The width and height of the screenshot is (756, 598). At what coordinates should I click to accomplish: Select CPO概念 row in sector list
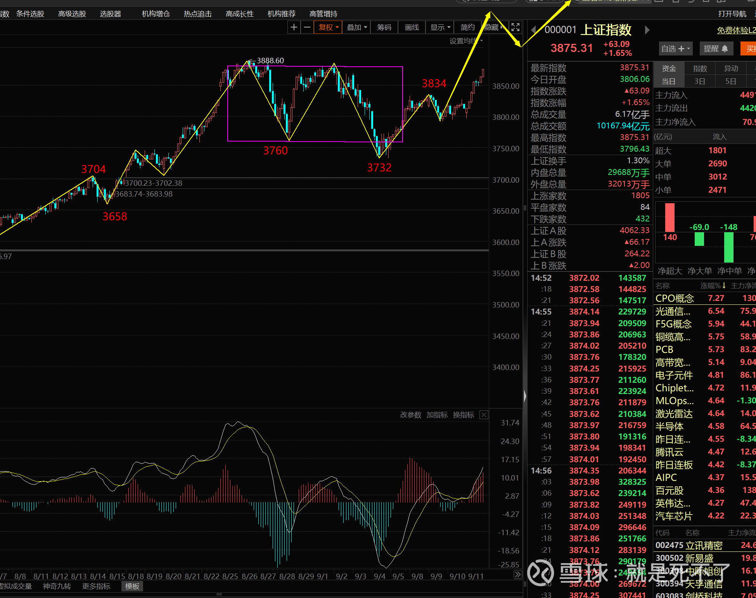tap(674, 298)
